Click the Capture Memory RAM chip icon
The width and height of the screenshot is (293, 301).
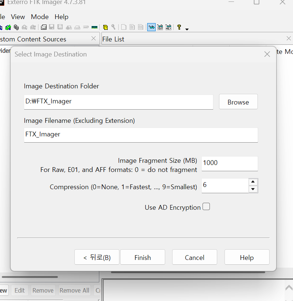point(94,27)
